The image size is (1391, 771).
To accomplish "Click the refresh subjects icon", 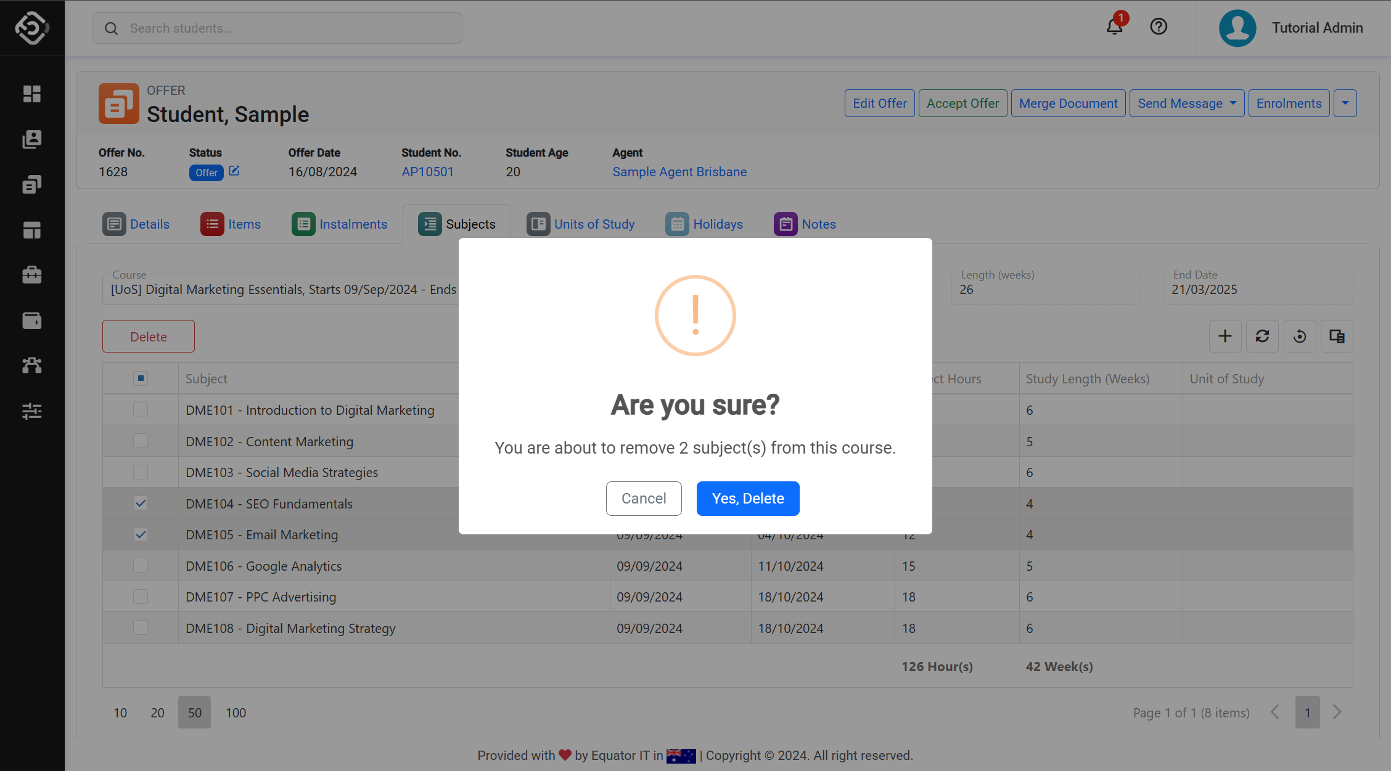I will pyautogui.click(x=1262, y=337).
